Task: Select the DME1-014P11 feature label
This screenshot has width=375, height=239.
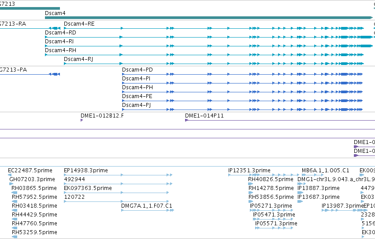Action: [204, 116]
